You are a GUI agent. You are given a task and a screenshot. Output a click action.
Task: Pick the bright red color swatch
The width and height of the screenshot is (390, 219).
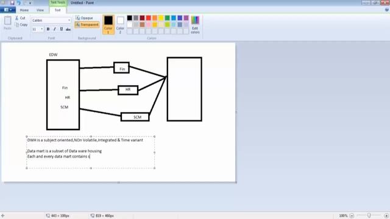[149, 18]
